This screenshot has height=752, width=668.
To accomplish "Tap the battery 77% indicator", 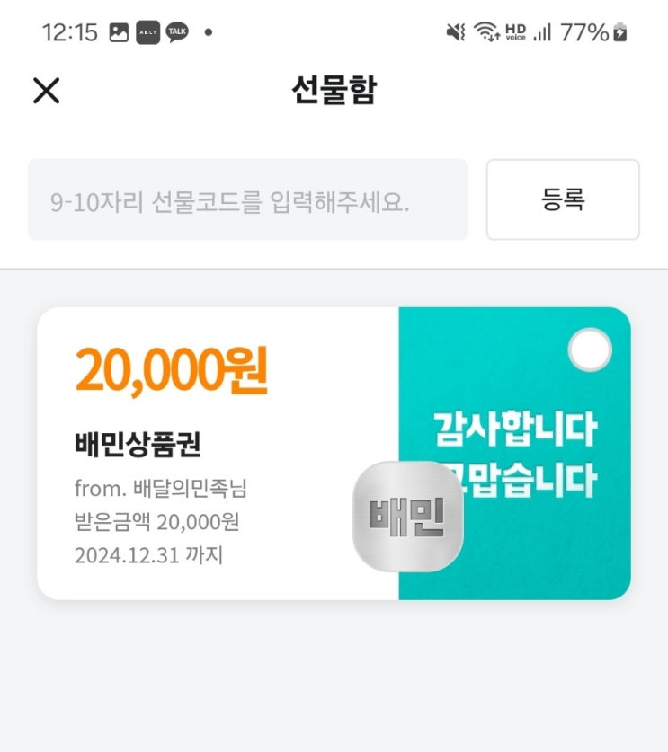I will pos(593,33).
